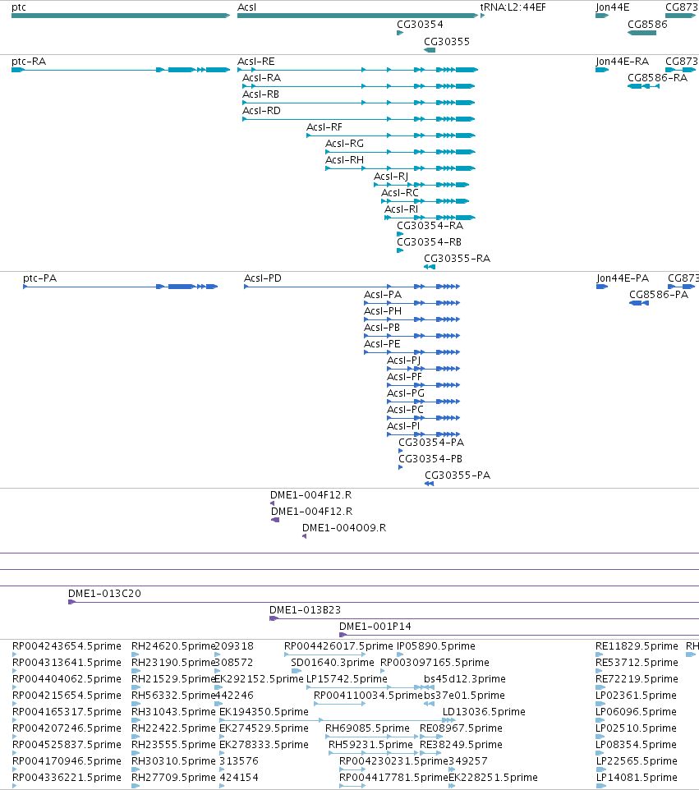The width and height of the screenshot is (699, 790).
Task: Select the Acsl-RC transcript label
Action: 400,193
